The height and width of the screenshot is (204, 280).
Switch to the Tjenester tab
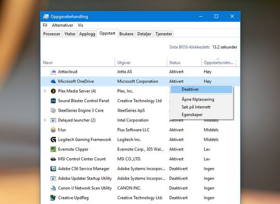tap(164, 34)
